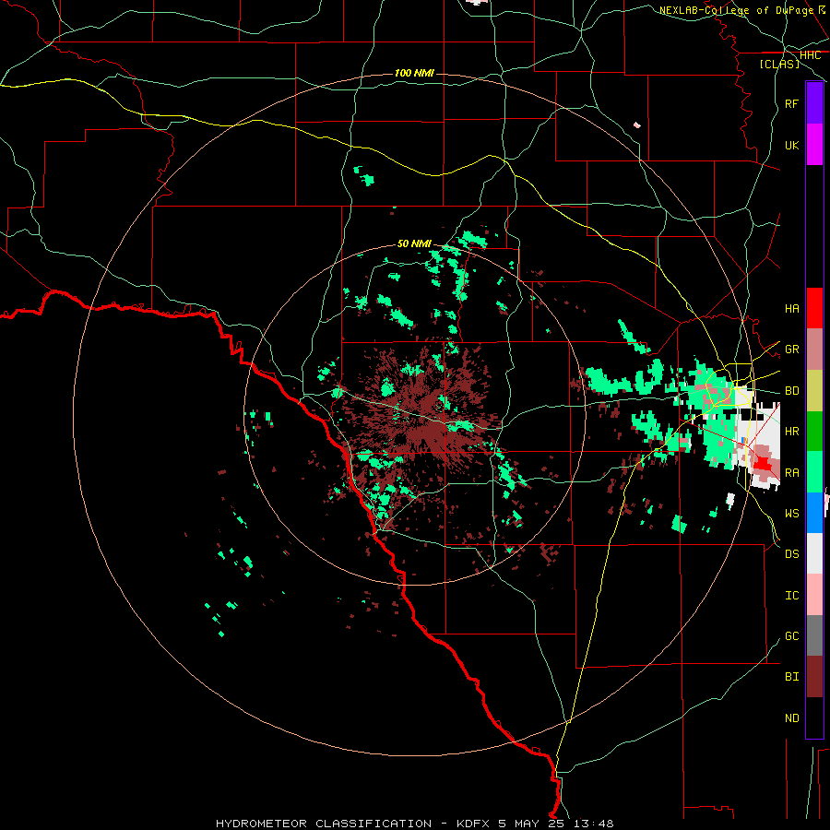Click the 'GC' legend label
This screenshot has width=830, height=830.
[791, 636]
